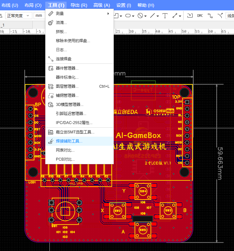Screen dimensions: 234x251
Task: Select the AI-GameBox silkscreen text
Action: [138, 135]
